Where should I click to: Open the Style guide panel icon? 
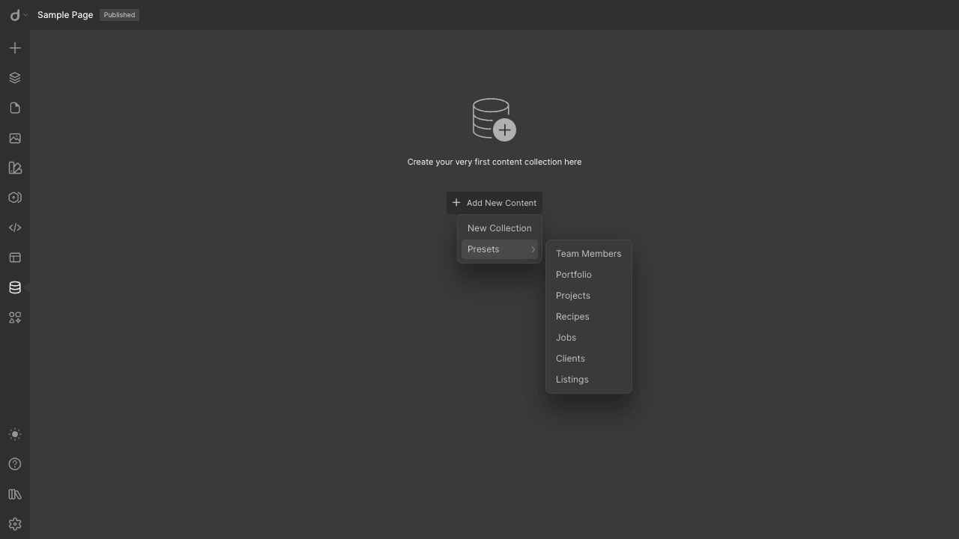15,168
